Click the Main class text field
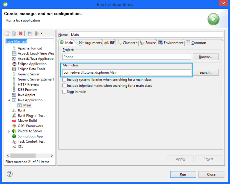Viewport: 230px width, 184px height. [x=127, y=72]
